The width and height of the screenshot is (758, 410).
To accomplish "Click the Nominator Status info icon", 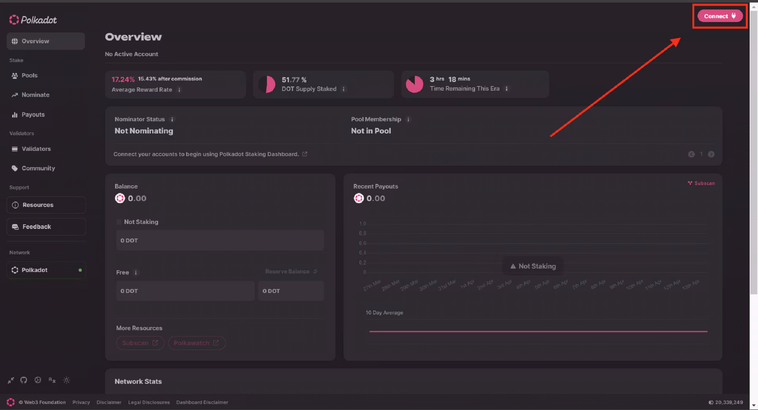I will pyautogui.click(x=172, y=119).
